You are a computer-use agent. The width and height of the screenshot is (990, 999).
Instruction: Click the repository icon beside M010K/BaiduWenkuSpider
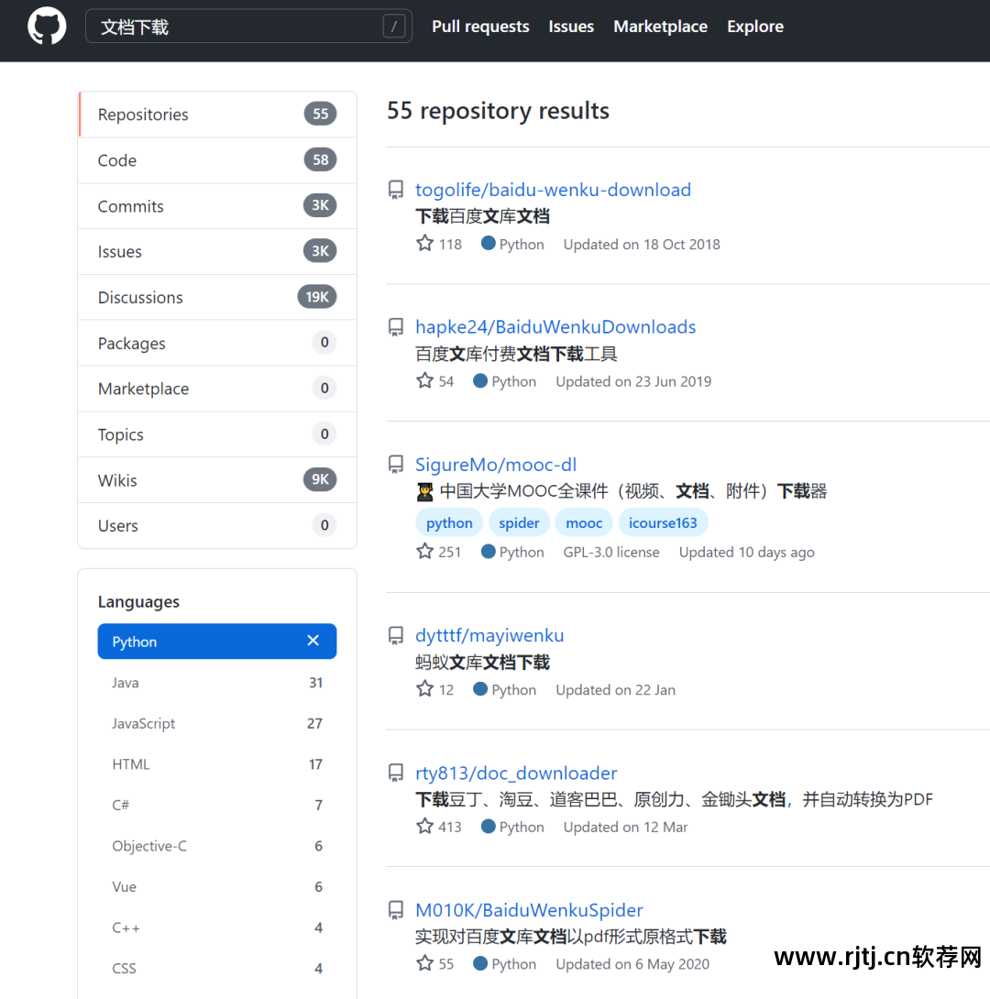coord(396,910)
